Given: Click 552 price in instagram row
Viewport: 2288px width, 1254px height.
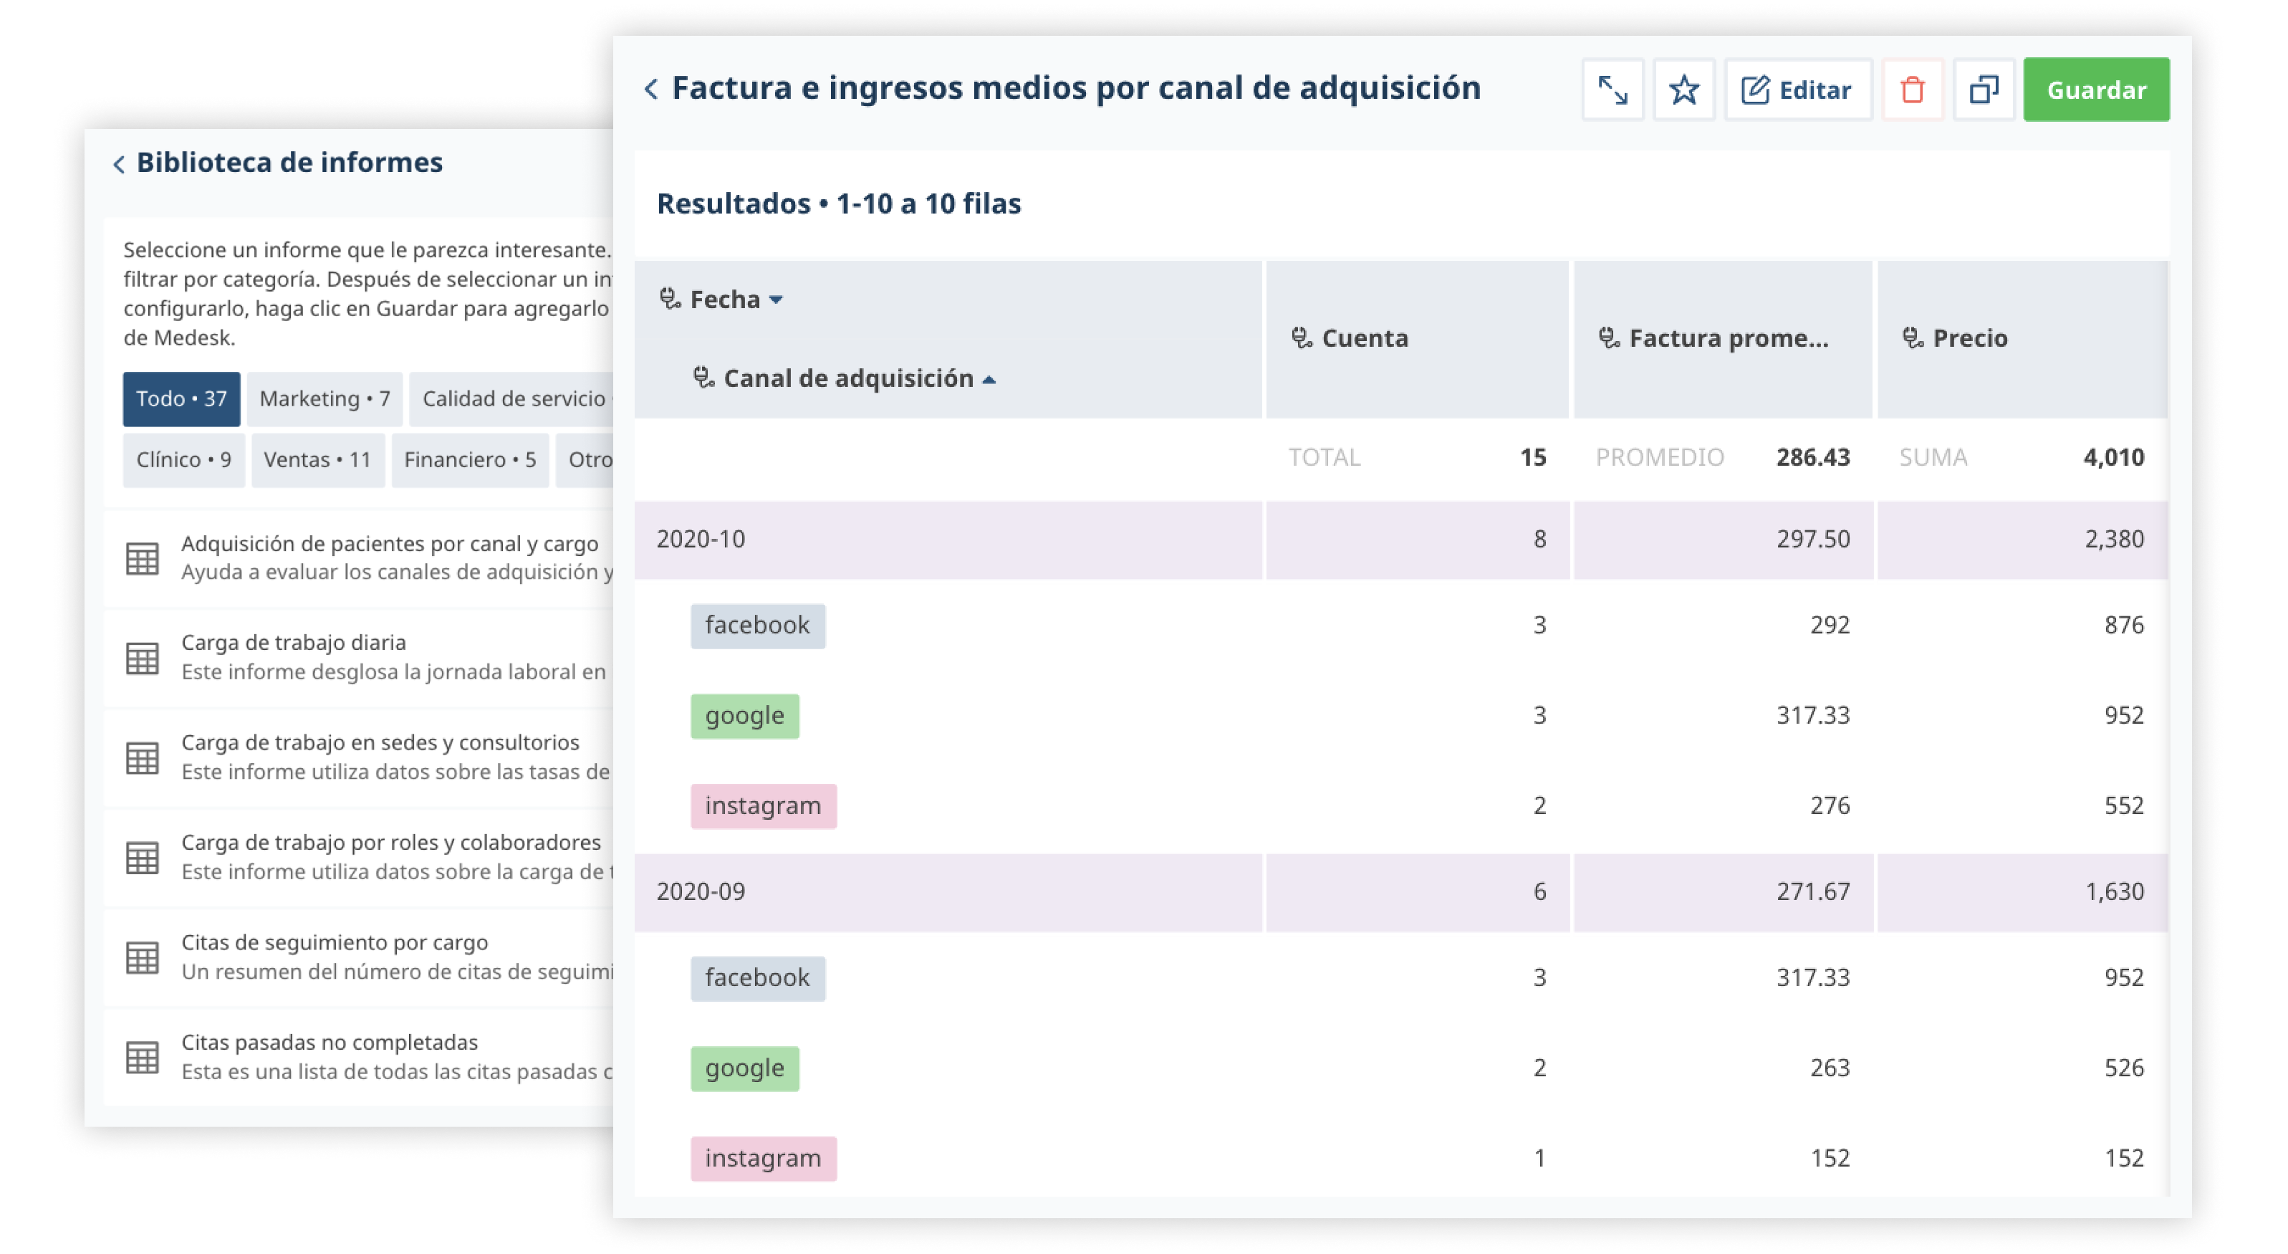Looking at the screenshot, I should 2124,806.
